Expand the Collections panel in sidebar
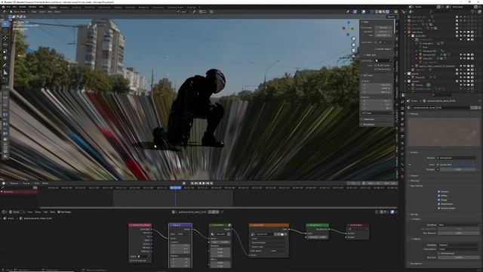 pyautogui.click(x=369, y=119)
